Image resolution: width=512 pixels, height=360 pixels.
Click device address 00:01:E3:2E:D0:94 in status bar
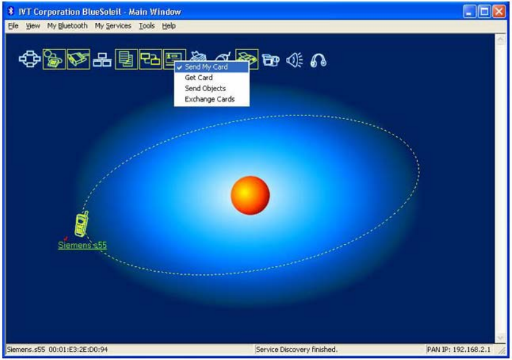click(x=78, y=350)
